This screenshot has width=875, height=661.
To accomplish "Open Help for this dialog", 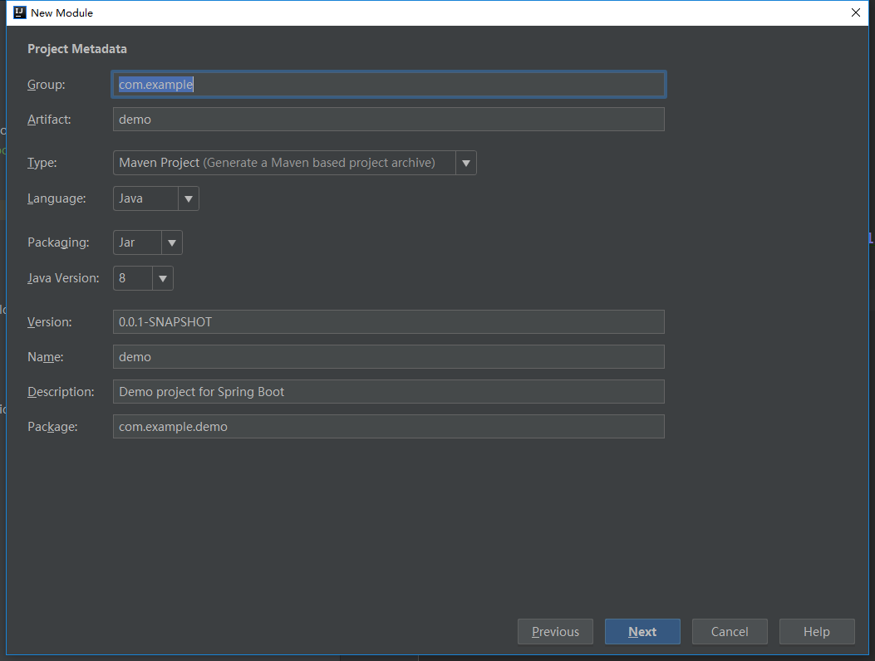I will (816, 632).
